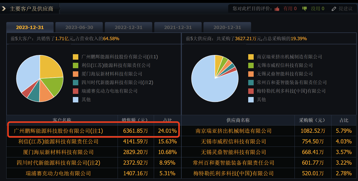Click yellow swatch for 南京瑞亚挤出机械制造
This screenshot has height=181, width=358.
251,57
